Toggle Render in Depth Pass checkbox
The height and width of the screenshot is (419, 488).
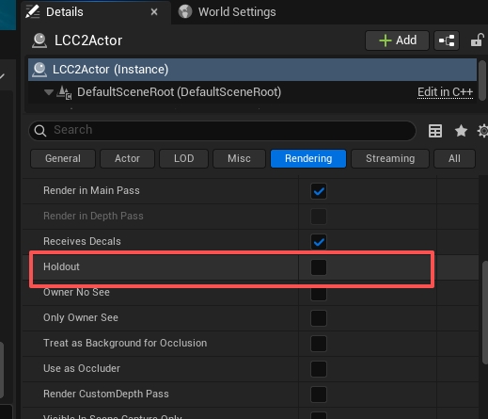click(319, 217)
